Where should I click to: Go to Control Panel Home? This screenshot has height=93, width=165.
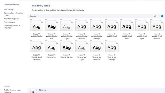(11, 5)
